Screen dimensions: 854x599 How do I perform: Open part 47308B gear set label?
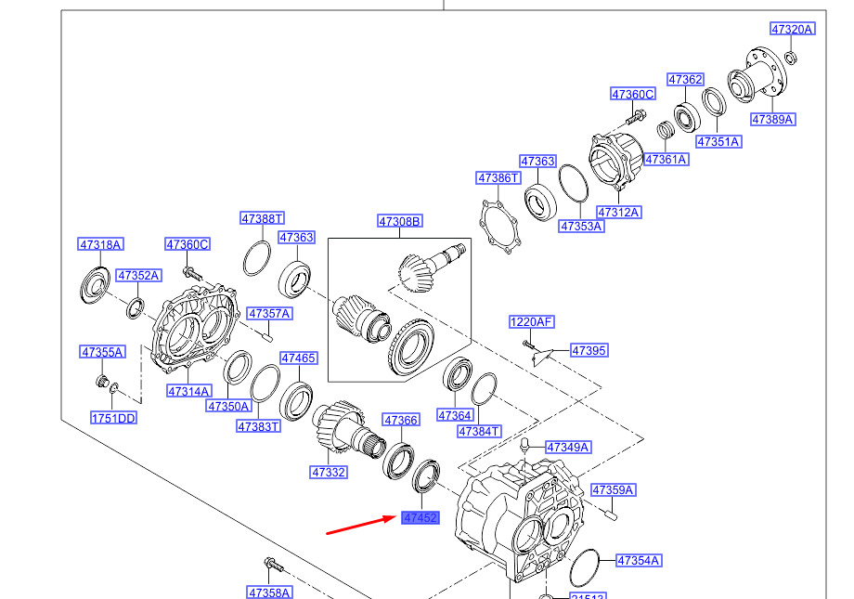pos(400,221)
